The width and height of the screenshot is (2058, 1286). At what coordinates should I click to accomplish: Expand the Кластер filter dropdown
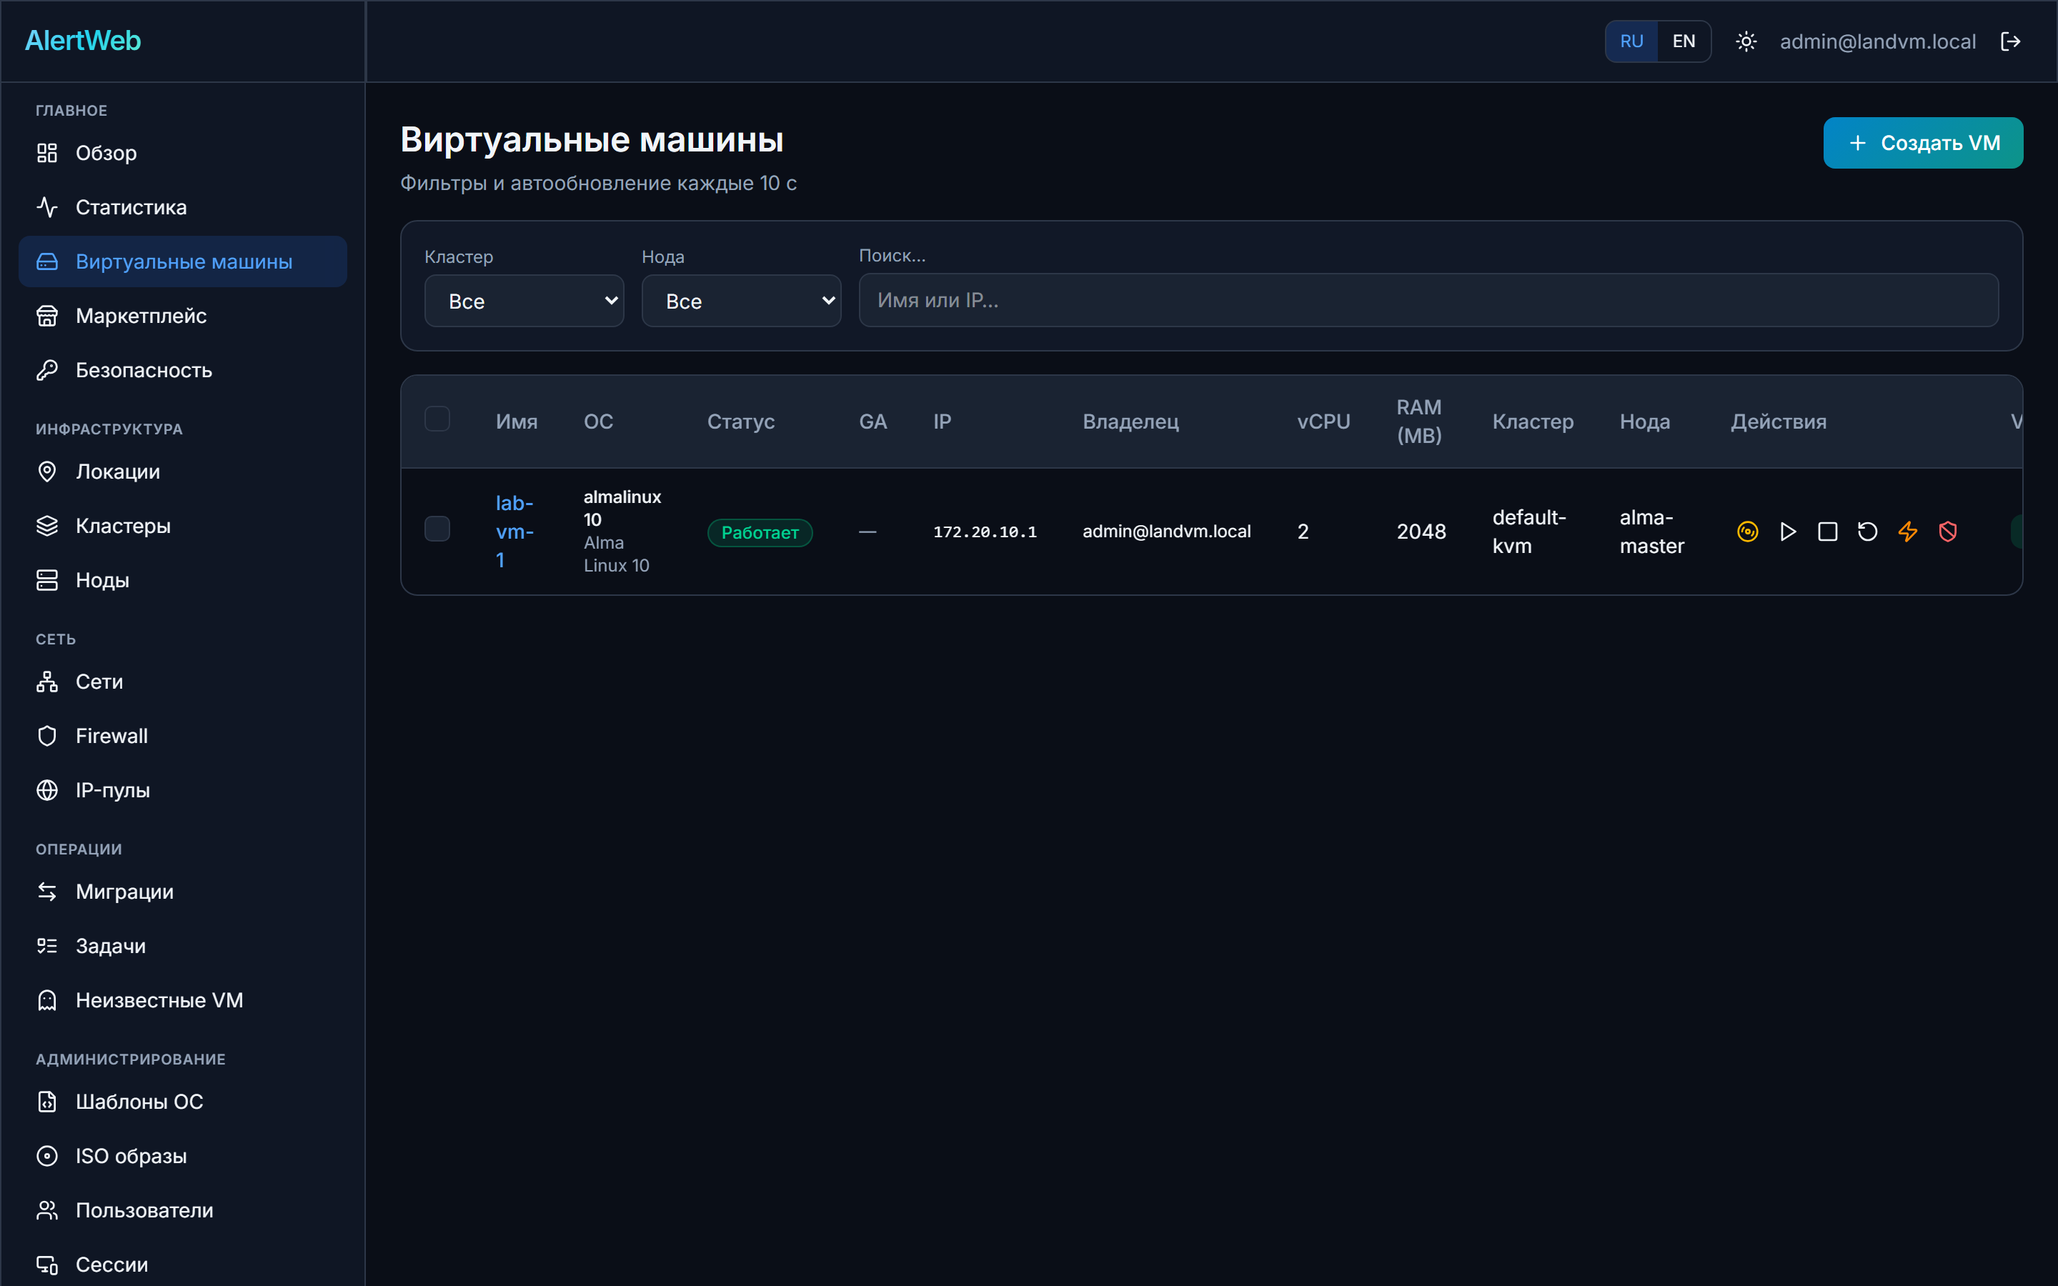(524, 301)
